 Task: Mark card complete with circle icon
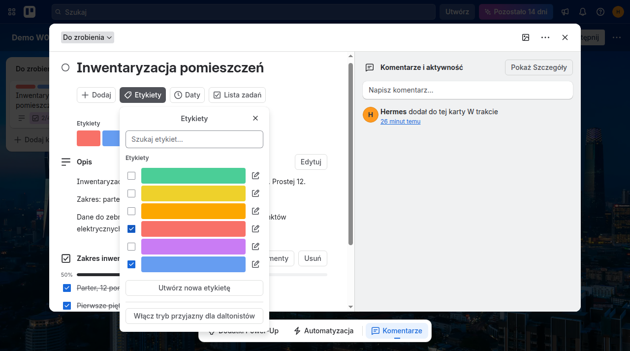pos(65,67)
